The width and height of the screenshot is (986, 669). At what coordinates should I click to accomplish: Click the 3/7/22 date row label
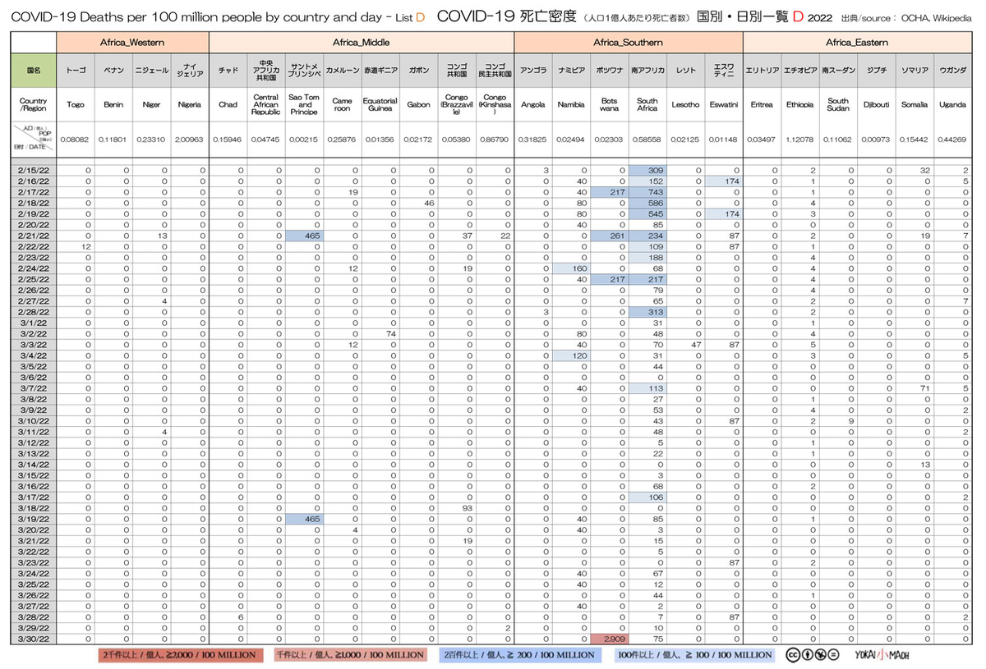[x=34, y=387]
